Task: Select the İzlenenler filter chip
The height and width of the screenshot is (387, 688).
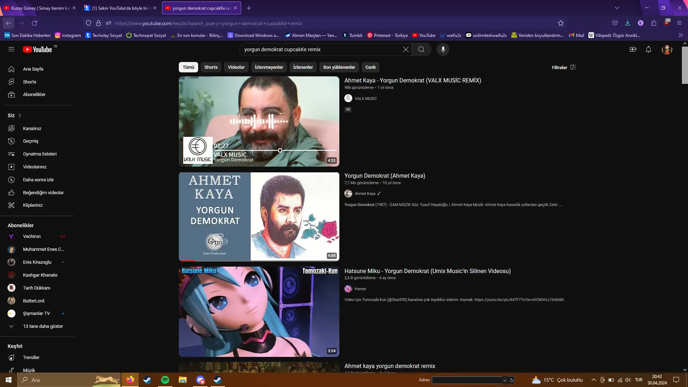Action: coord(303,67)
